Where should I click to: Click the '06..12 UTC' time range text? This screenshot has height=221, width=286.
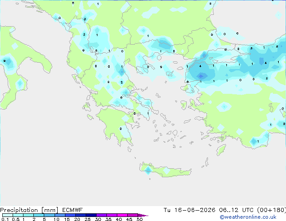coord(236,210)
